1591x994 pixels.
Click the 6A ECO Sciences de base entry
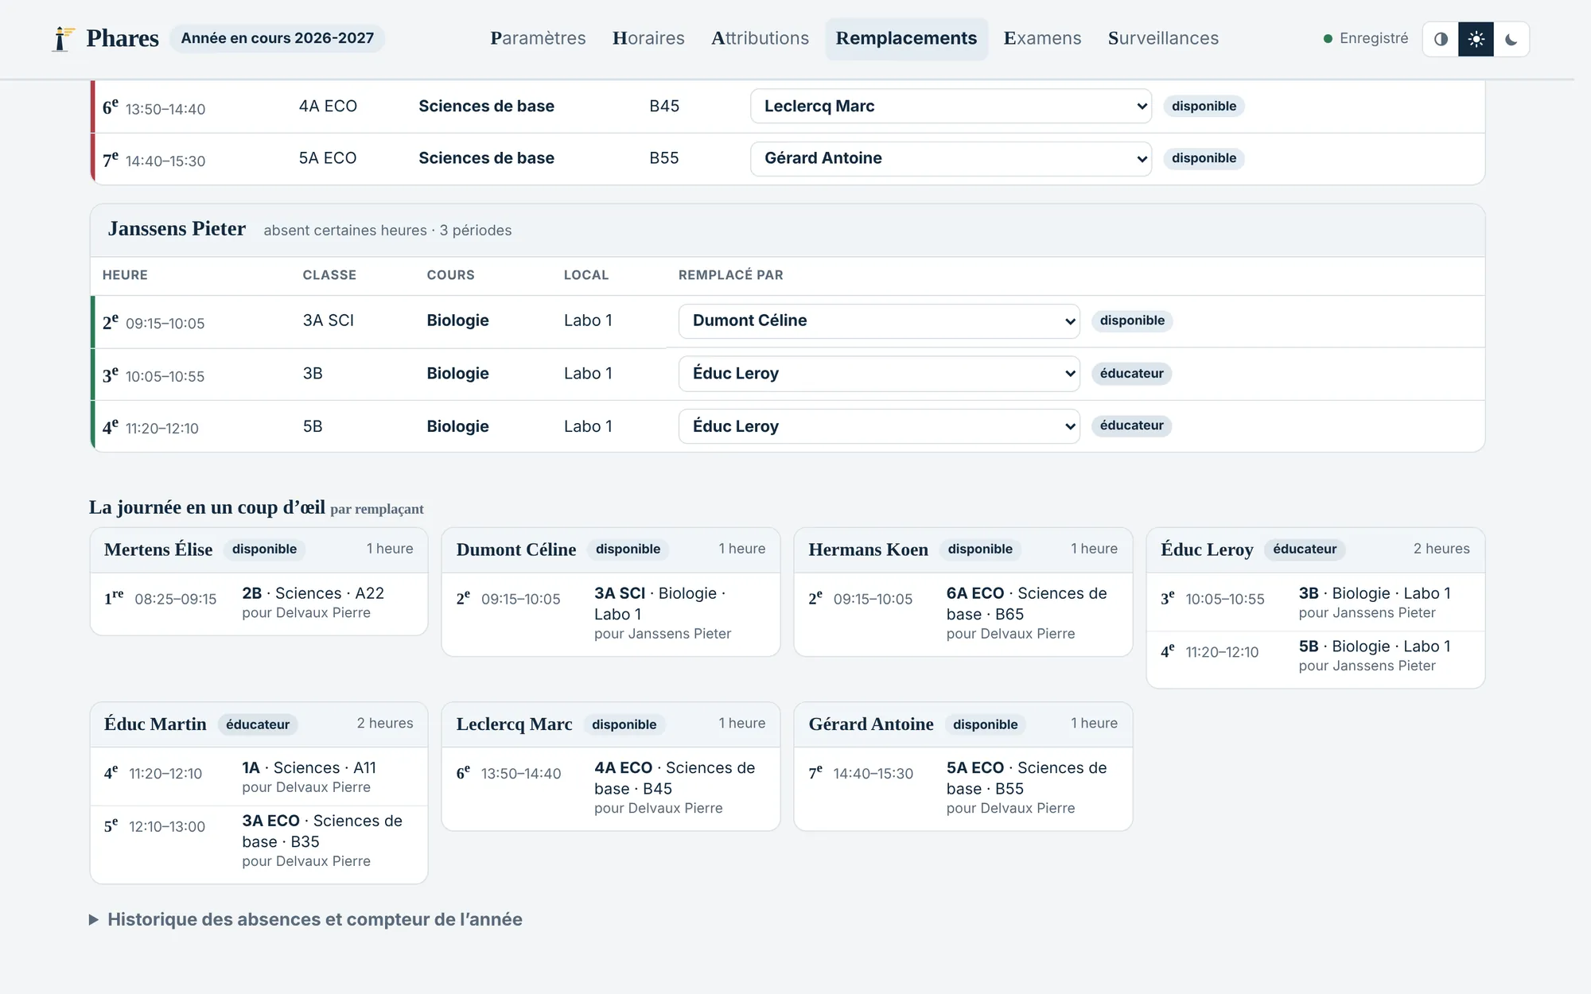[x=1026, y=613]
